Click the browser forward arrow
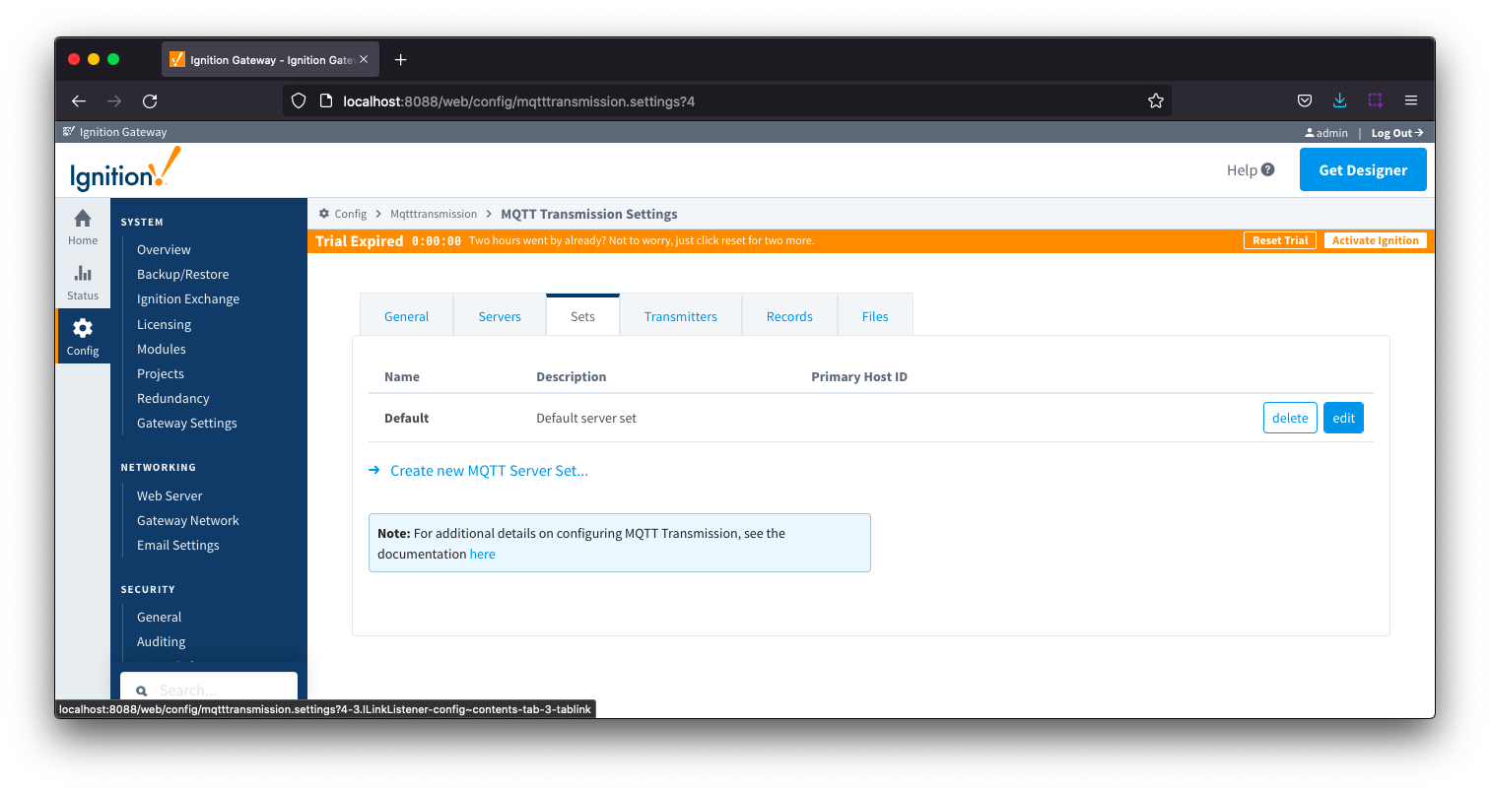This screenshot has width=1490, height=791. [114, 100]
